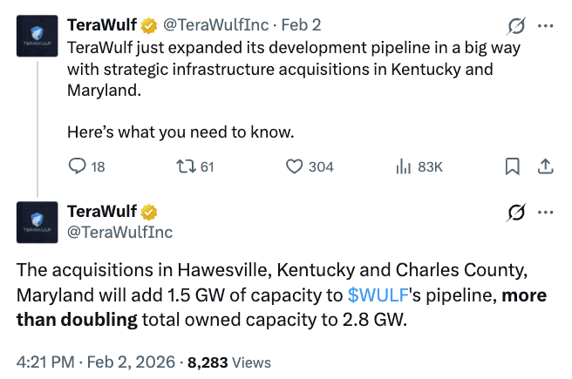Click the Grok icon on first tweet

click(514, 25)
